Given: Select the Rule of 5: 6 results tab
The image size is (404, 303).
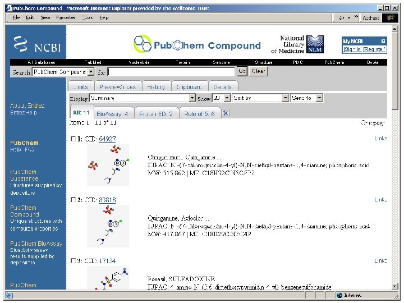Looking at the screenshot, I should pyautogui.click(x=200, y=113).
